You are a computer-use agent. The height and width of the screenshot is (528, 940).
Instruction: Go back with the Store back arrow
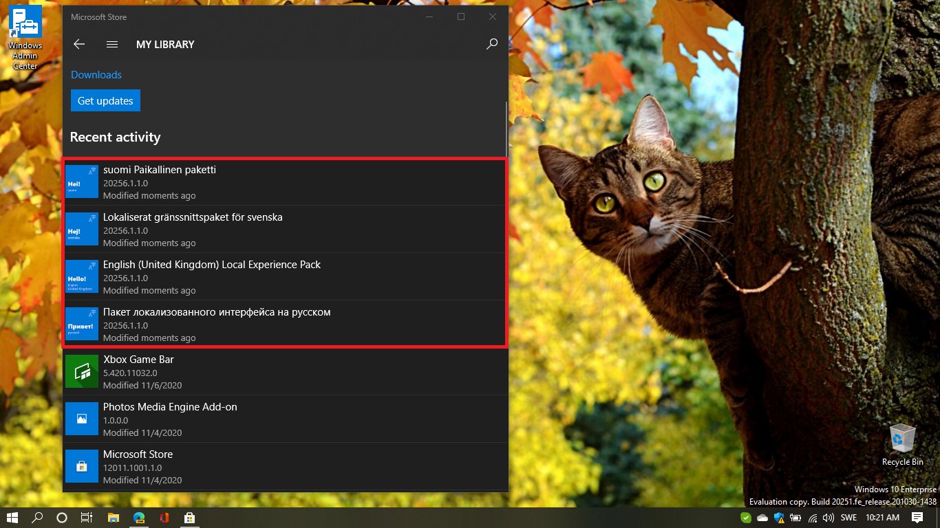(x=79, y=44)
